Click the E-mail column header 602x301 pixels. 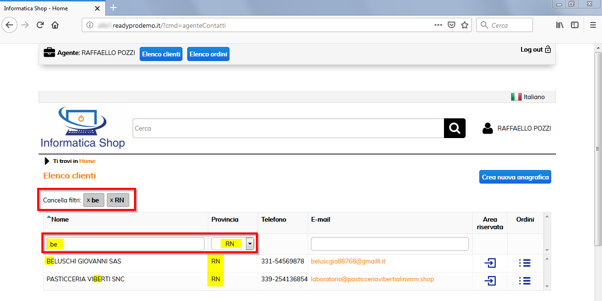pos(322,219)
